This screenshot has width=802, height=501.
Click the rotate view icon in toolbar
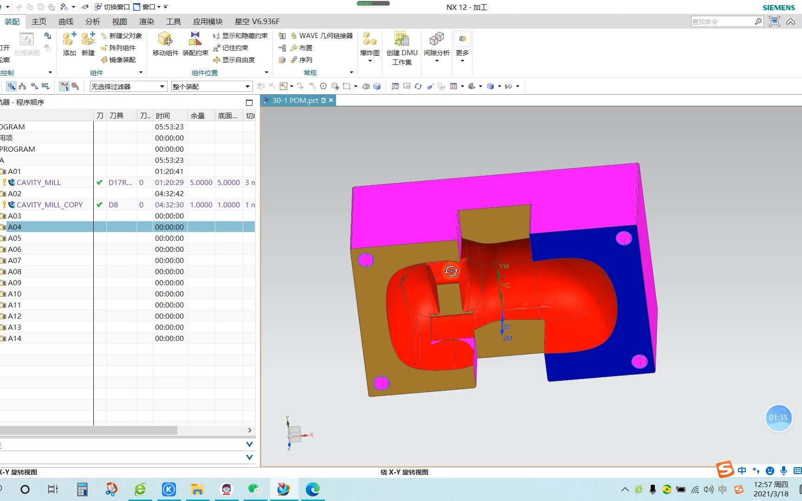coord(418,86)
